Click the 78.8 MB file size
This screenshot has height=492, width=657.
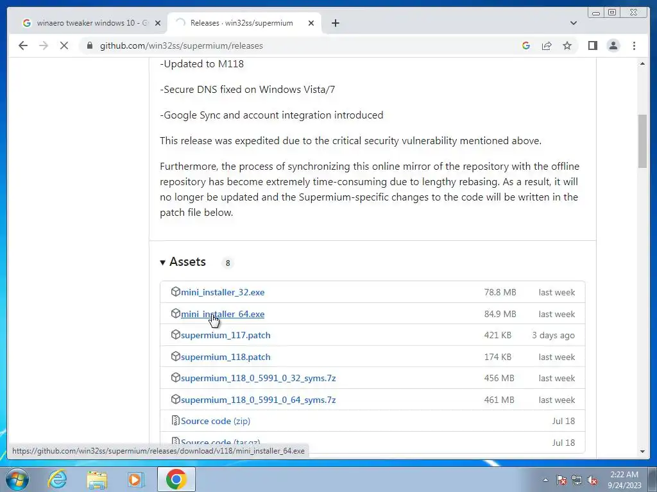(x=500, y=292)
